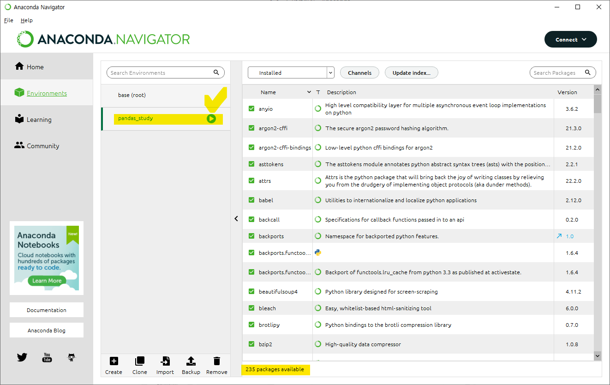The width and height of the screenshot is (610, 385).
Task: Click the Remove environment trash icon
Action: (216, 361)
